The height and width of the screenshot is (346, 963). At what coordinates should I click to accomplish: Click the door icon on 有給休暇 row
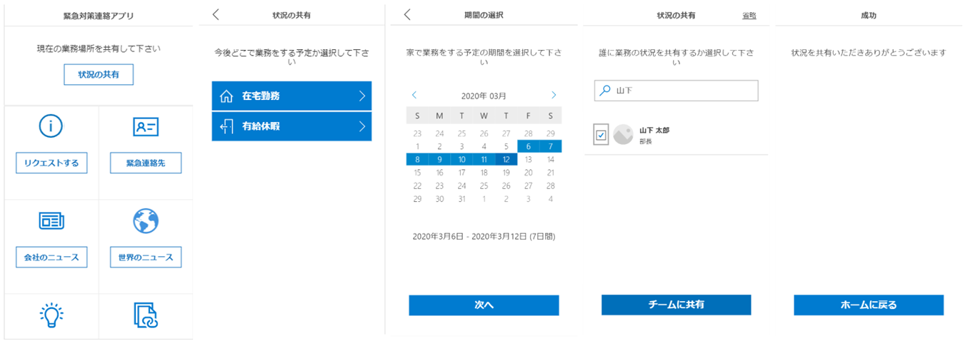coord(226,126)
